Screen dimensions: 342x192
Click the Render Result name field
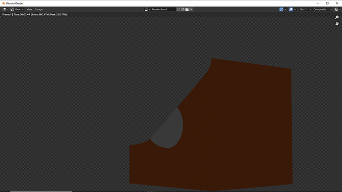pos(164,9)
